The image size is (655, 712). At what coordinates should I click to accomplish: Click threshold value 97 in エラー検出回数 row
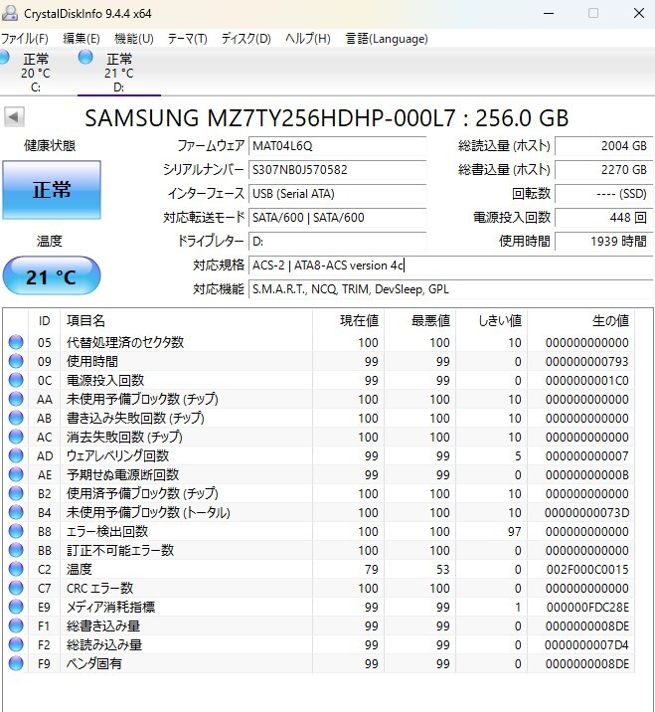514,532
